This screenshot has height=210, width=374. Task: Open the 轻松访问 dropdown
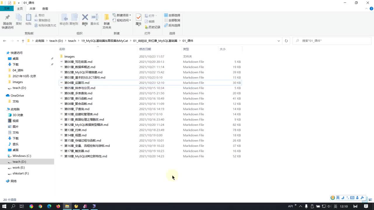[122, 20]
